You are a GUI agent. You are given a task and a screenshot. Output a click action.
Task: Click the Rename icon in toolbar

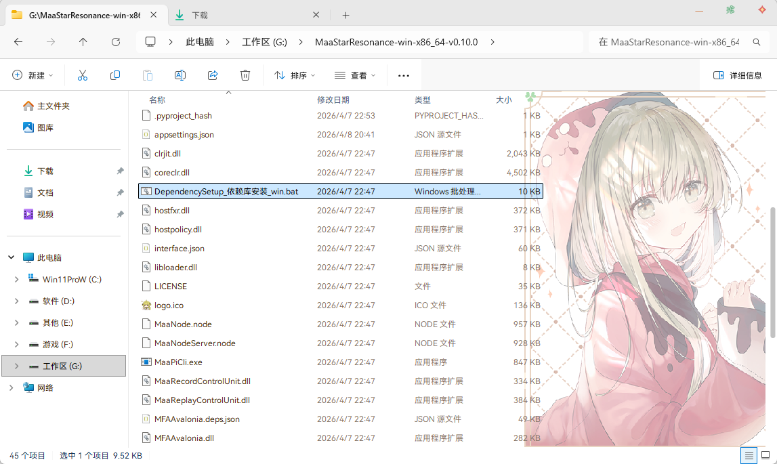click(x=180, y=75)
